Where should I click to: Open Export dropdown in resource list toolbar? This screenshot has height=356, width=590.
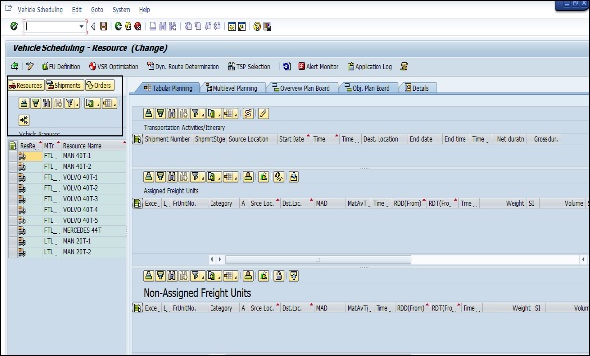click(92, 103)
